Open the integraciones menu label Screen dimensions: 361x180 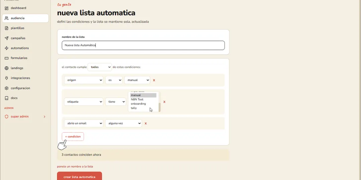coord(20,78)
